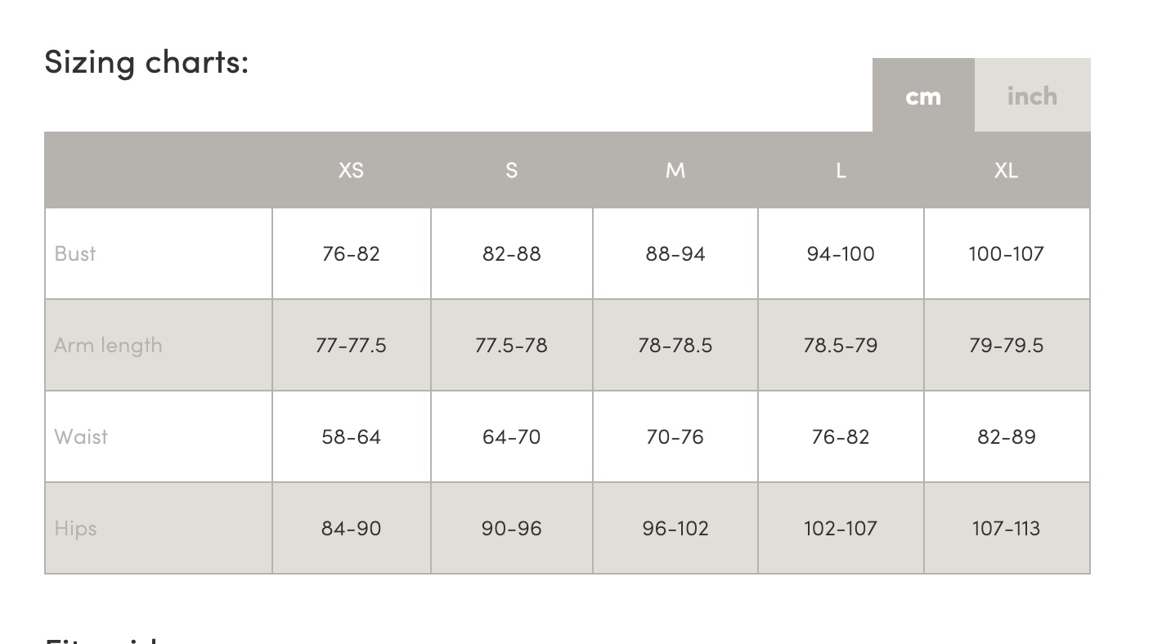The height and width of the screenshot is (644, 1171).
Task: Click the XS bust value 76-82
Action: coord(351,253)
